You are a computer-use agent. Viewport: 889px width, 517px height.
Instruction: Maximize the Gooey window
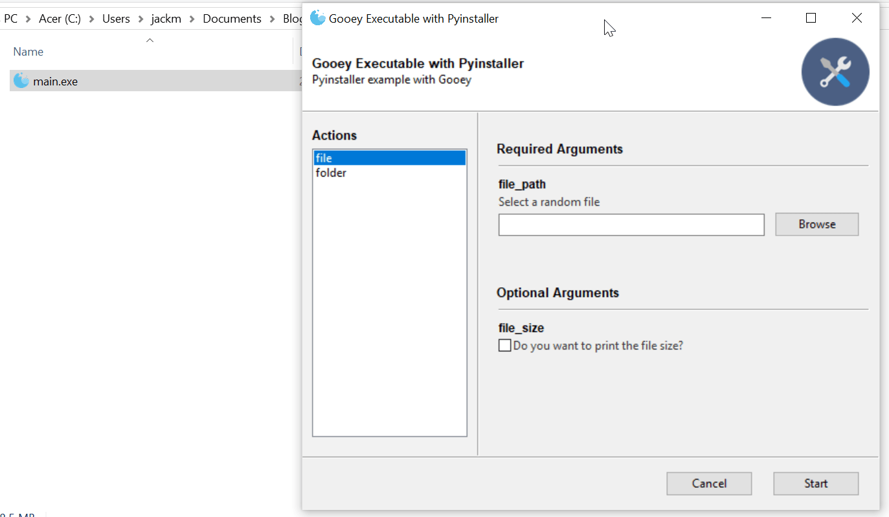(811, 18)
